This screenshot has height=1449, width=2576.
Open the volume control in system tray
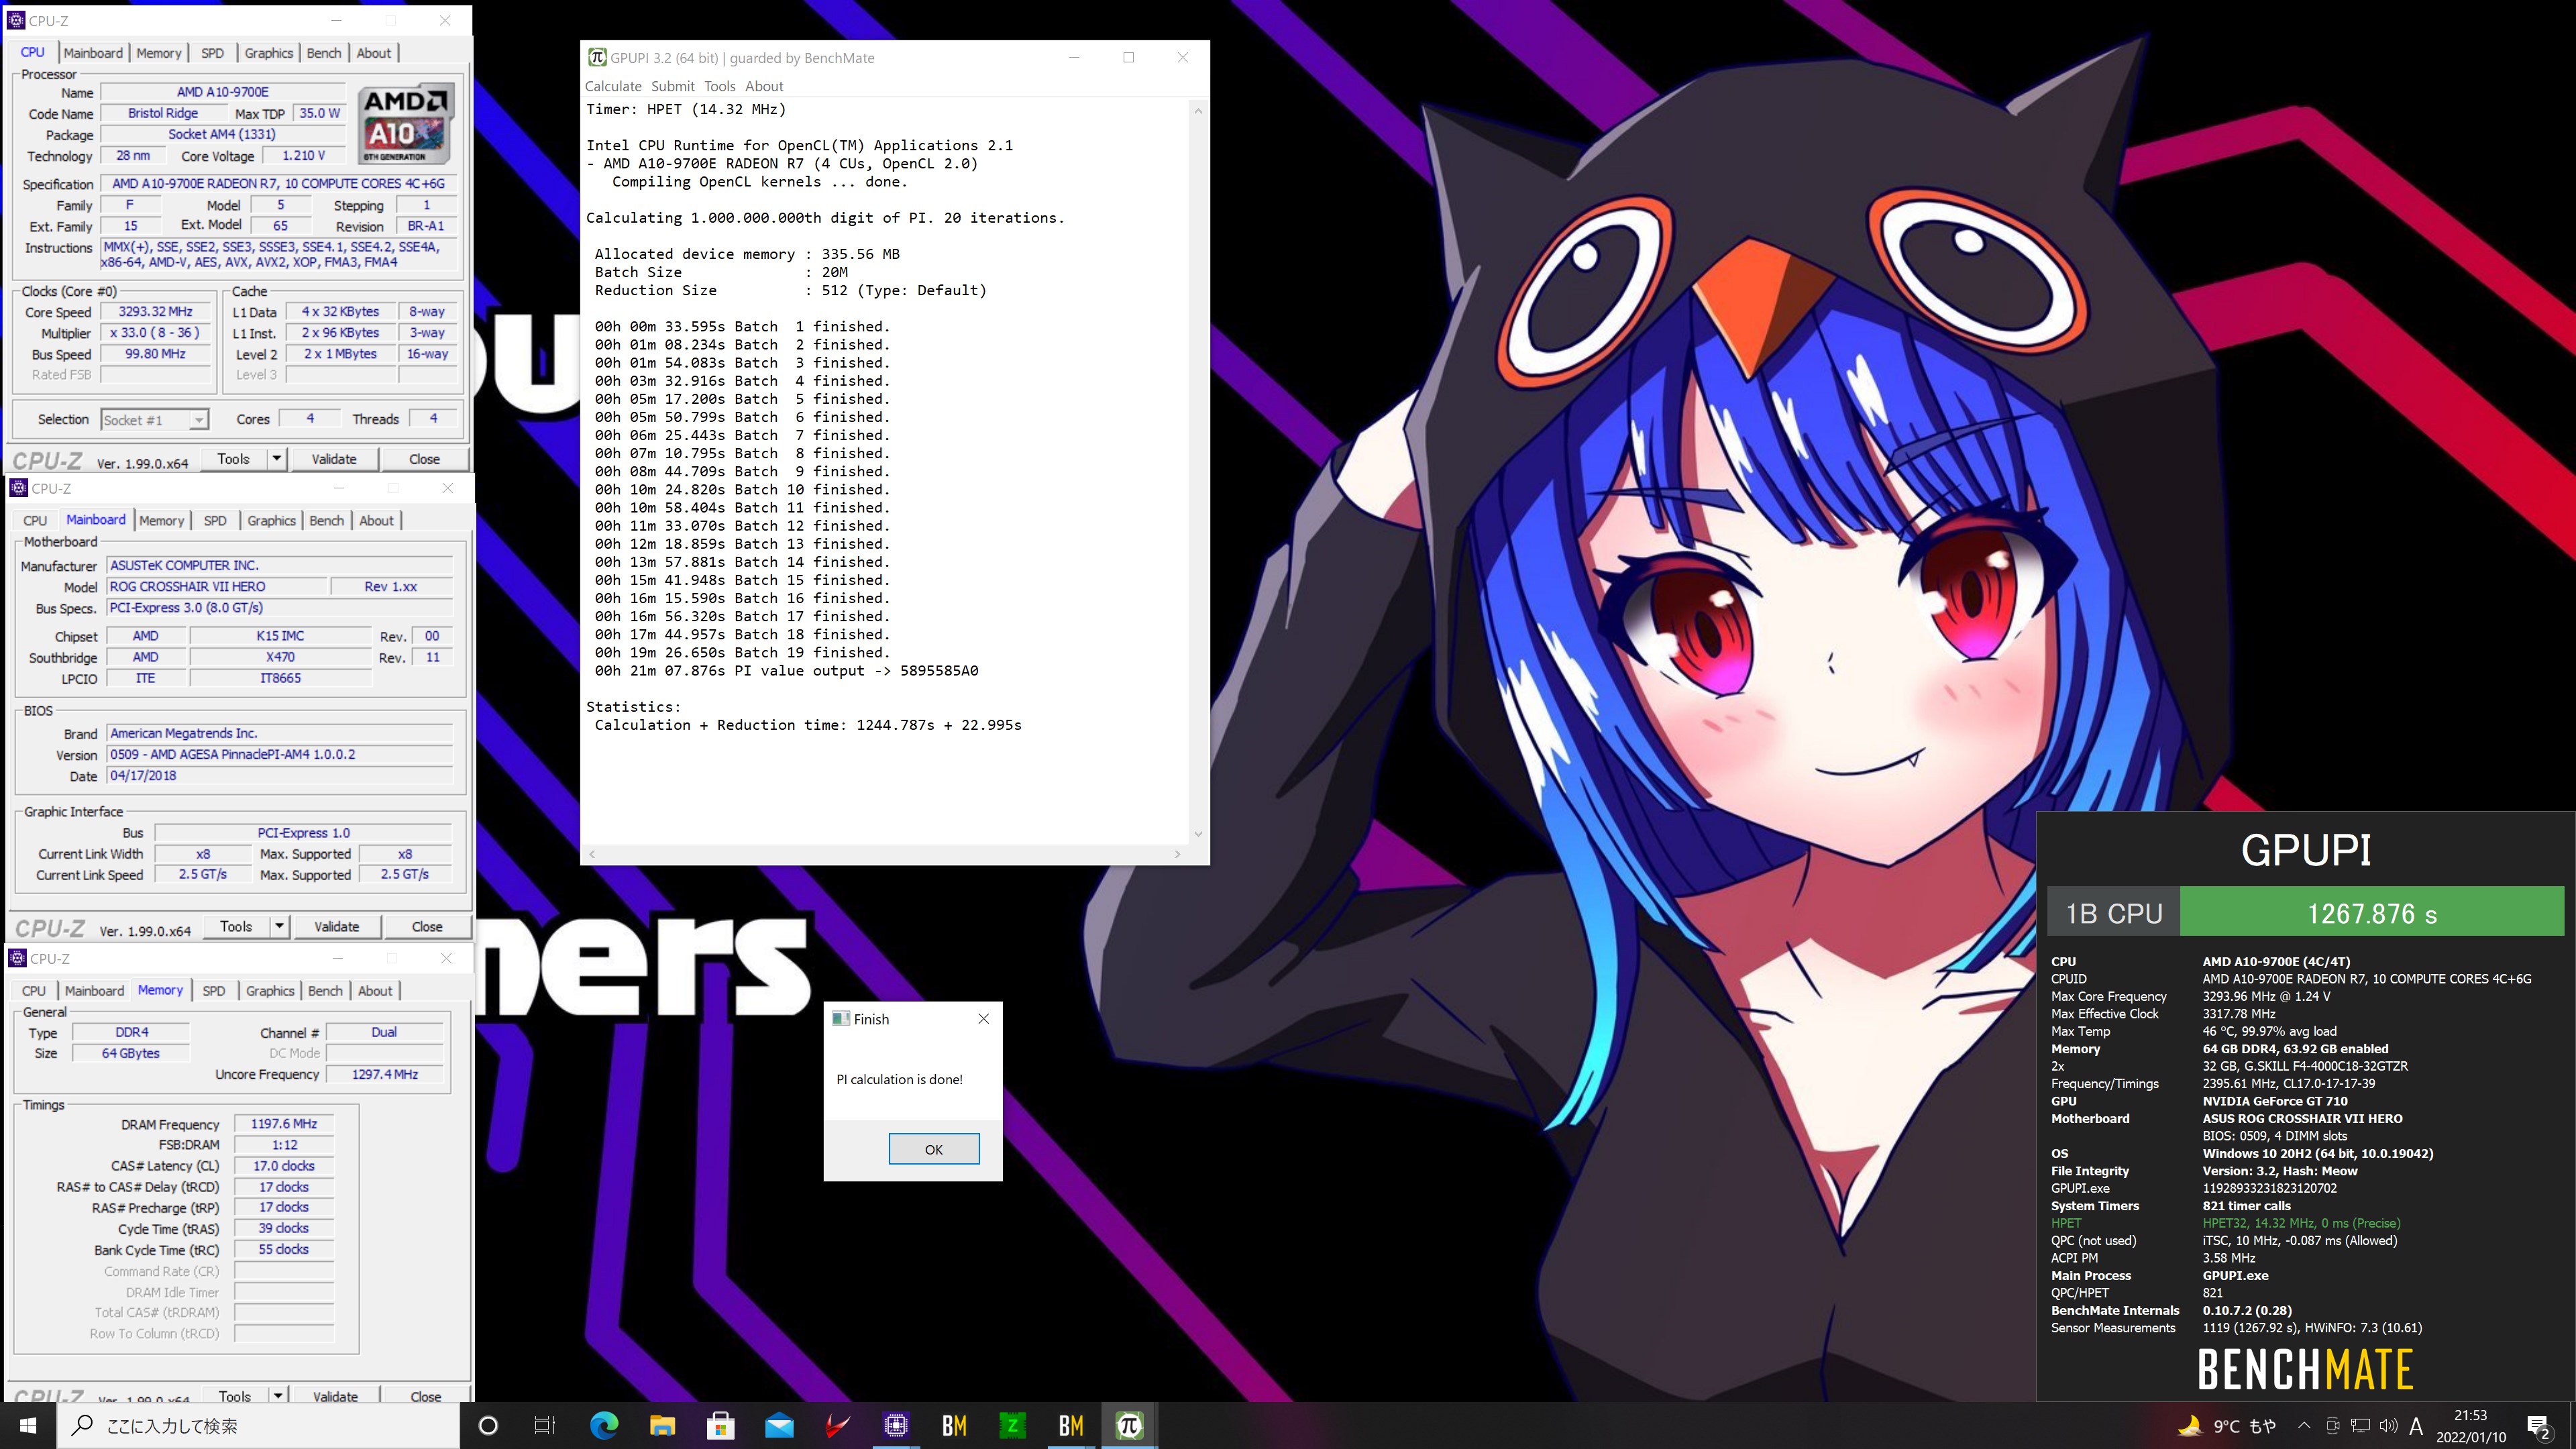coord(2388,1426)
